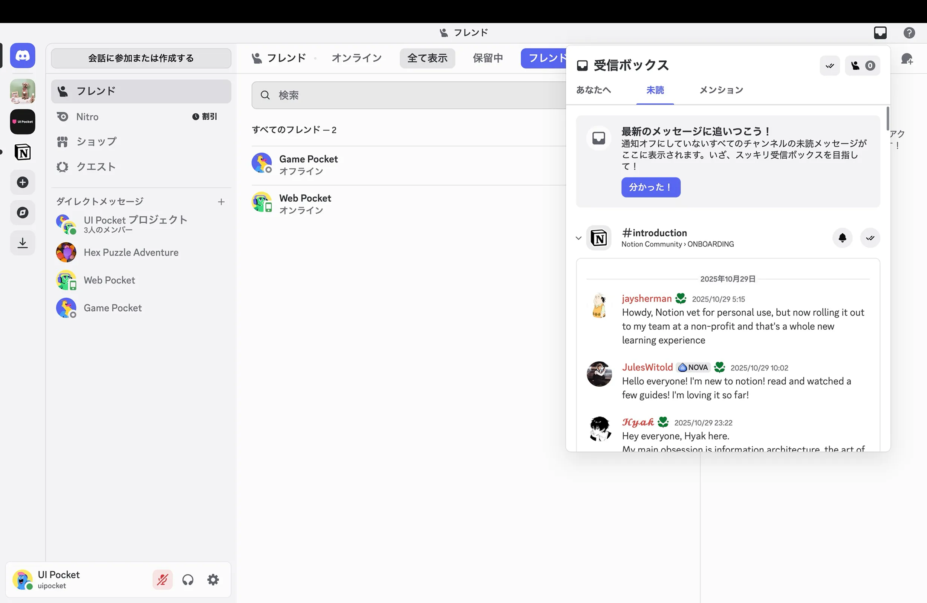Open help question mark icon
This screenshot has height=603, width=927.
(x=909, y=33)
